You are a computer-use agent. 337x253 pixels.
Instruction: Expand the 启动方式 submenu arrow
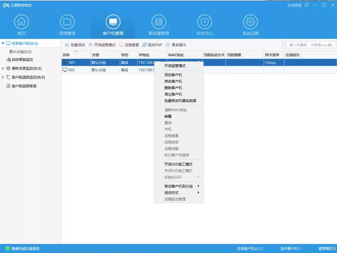click(x=198, y=193)
